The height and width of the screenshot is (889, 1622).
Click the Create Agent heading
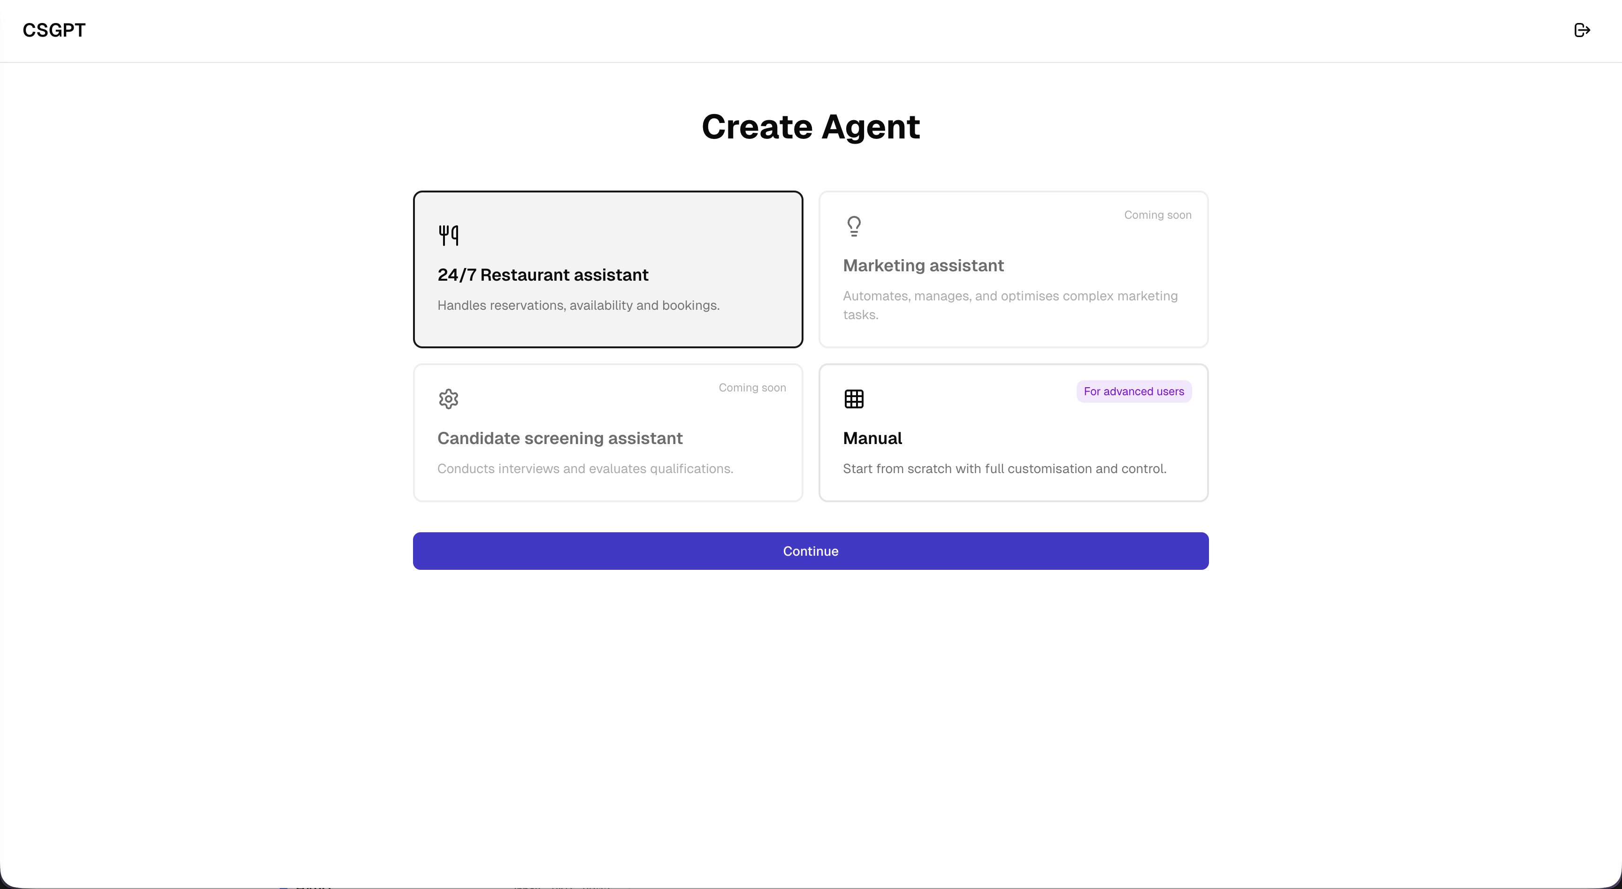tap(811, 127)
